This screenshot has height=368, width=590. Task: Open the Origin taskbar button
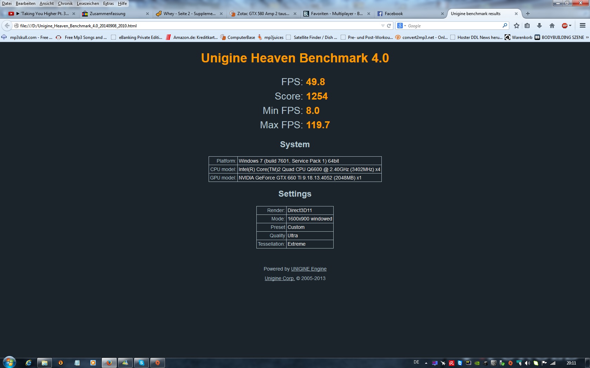pos(158,363)
